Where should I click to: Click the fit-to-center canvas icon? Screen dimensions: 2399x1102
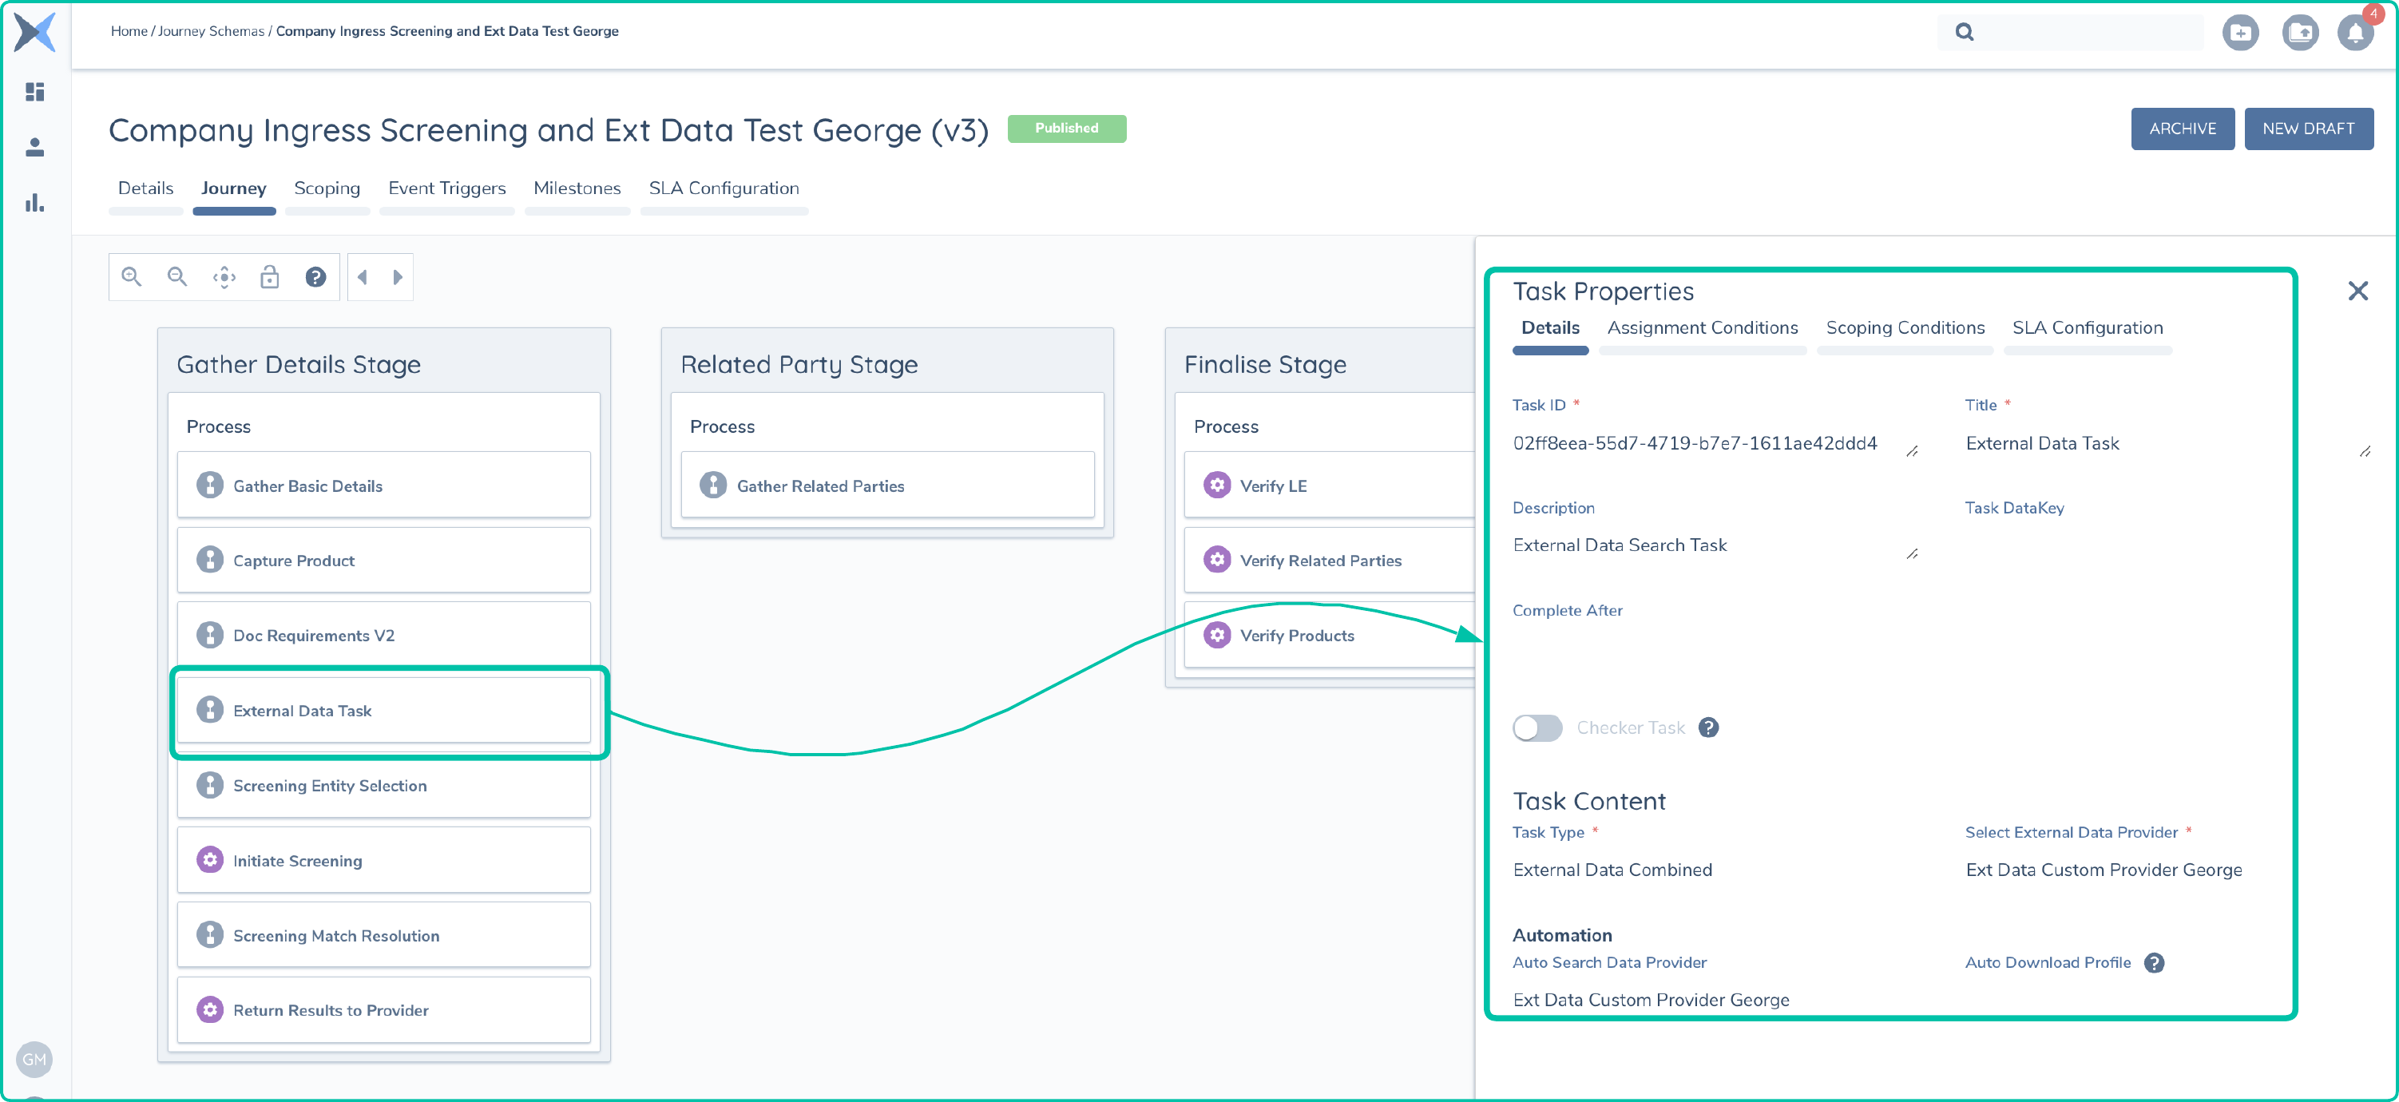(224, 276)
